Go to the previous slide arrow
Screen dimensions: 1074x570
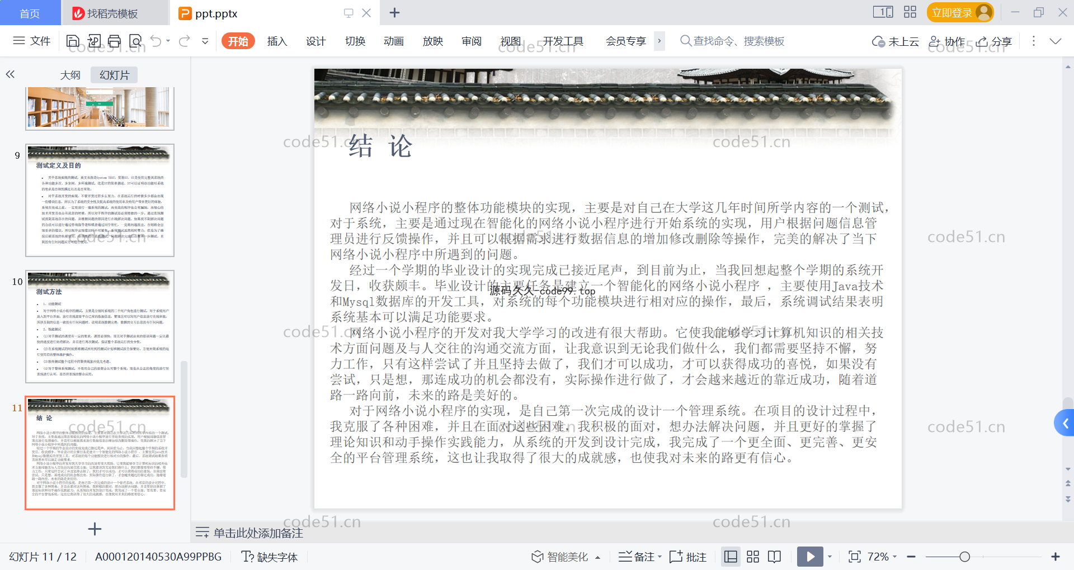(x=1068, y=484)
